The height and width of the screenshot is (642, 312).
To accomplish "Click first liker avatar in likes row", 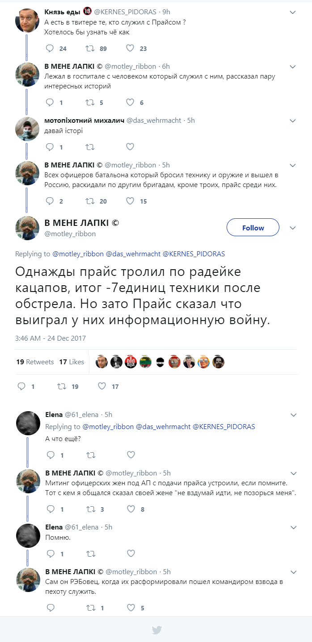I will click(102, 362).
